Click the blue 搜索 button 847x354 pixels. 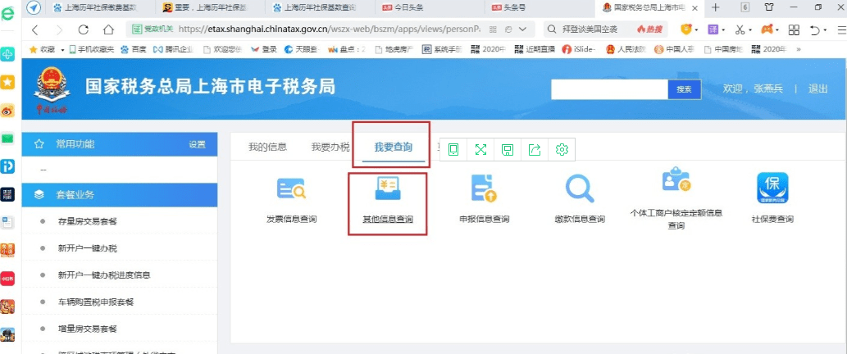point(683,89)
